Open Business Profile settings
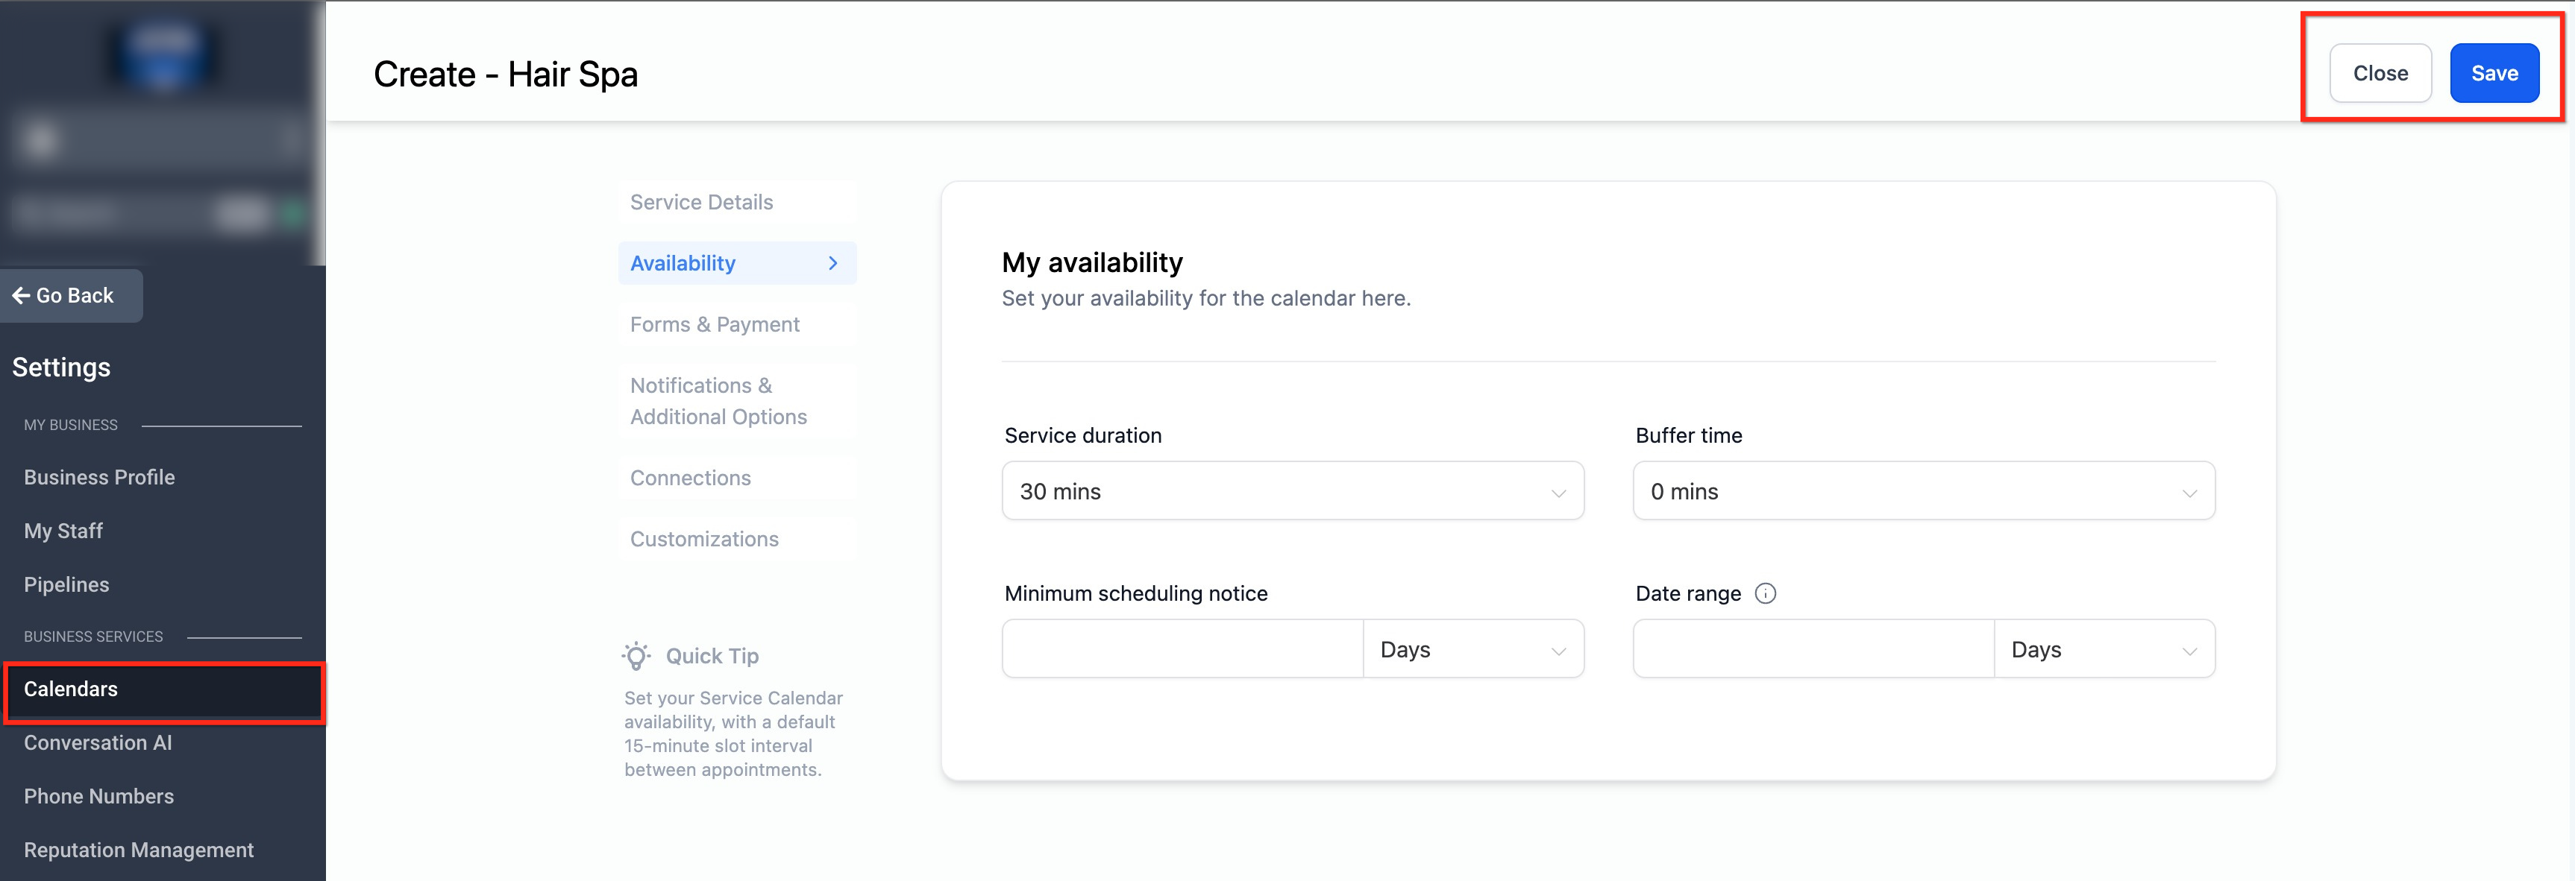2575x881 pixels. click(99, 478)
